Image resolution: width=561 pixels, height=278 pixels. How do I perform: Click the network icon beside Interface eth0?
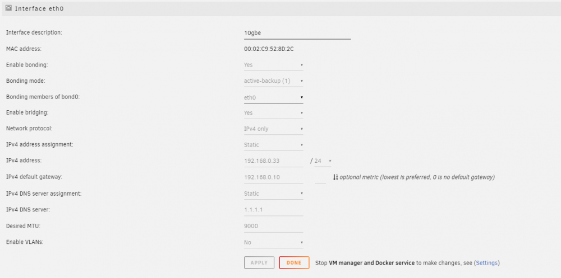pyautogui.click(x=8, y=8)
